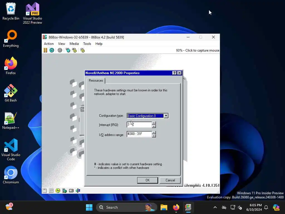Open the View menu in 86Box
Screen dimensions: 285x214
tap(62, 44)
